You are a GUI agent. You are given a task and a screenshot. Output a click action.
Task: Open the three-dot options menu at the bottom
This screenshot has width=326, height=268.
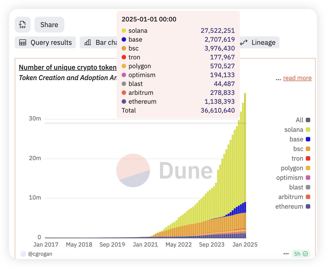tap(286, 254)
